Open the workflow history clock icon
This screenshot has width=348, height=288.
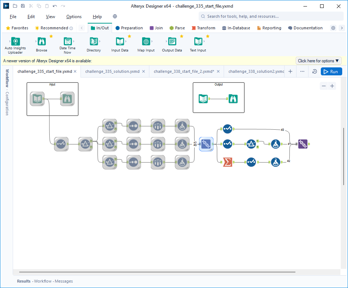(315, 72)
